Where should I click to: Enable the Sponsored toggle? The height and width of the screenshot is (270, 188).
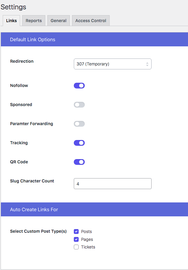79,105
